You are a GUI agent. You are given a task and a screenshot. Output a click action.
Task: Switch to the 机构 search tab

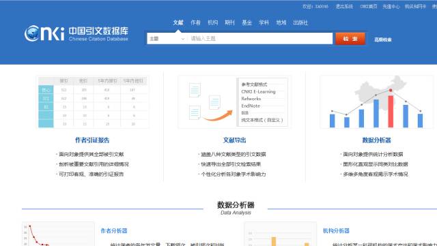click(212, 22)
